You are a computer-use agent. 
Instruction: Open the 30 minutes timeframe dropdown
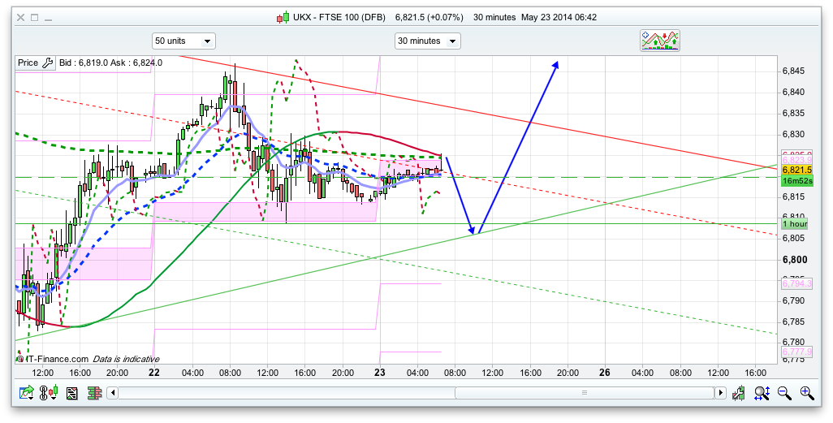coord(427,41)
